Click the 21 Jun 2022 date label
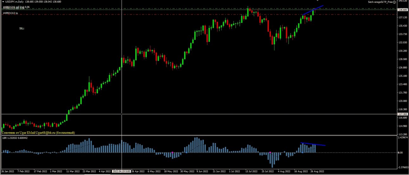Viewport: 409px width, 175px height. pos(219,172)
